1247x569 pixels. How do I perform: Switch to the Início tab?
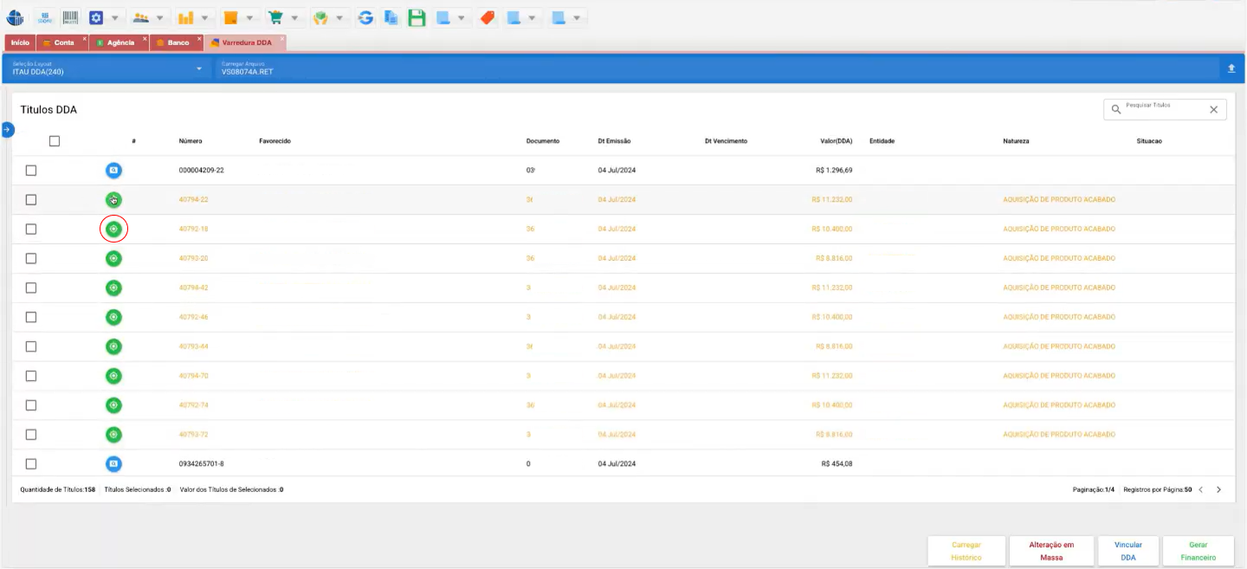click(x=20, y=42)
